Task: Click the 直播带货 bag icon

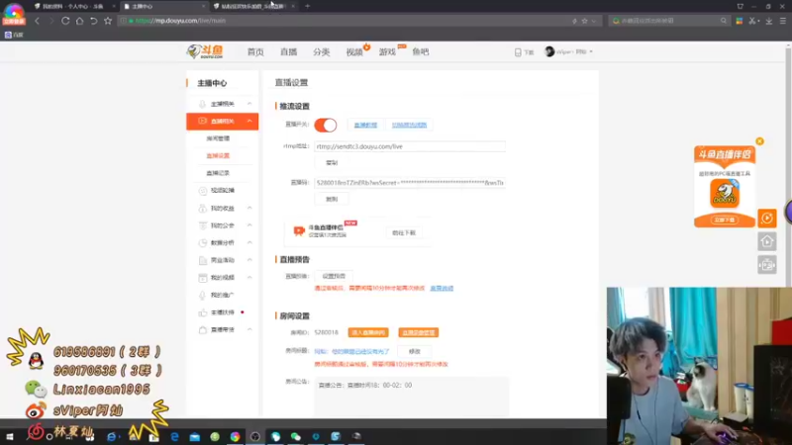Action: pyautogui.click(x=202, y=329)
